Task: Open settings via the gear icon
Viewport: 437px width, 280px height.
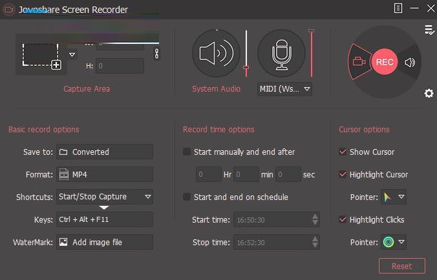Action: [429, 93]
